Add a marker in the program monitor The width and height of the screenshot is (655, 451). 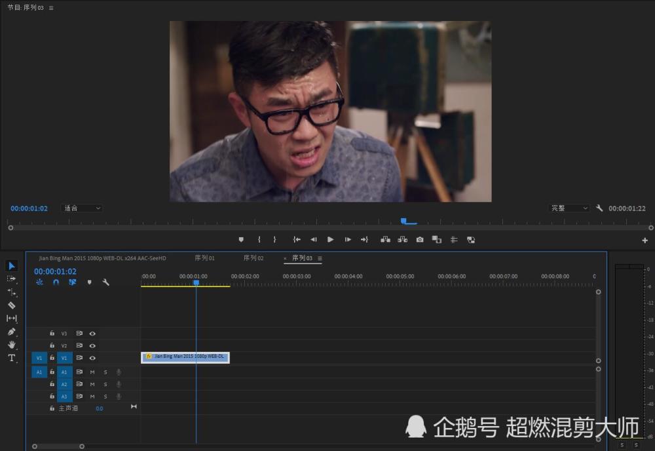241,239
